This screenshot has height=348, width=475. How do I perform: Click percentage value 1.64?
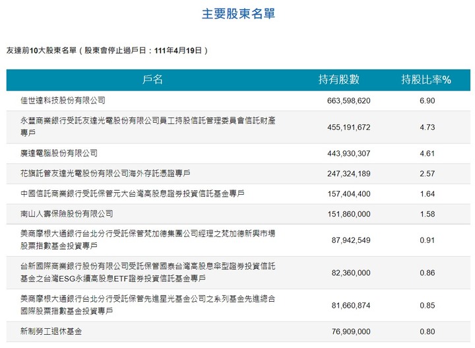427,194
